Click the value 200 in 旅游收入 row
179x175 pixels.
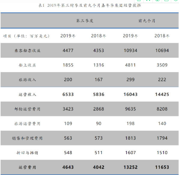click(68, 80)
